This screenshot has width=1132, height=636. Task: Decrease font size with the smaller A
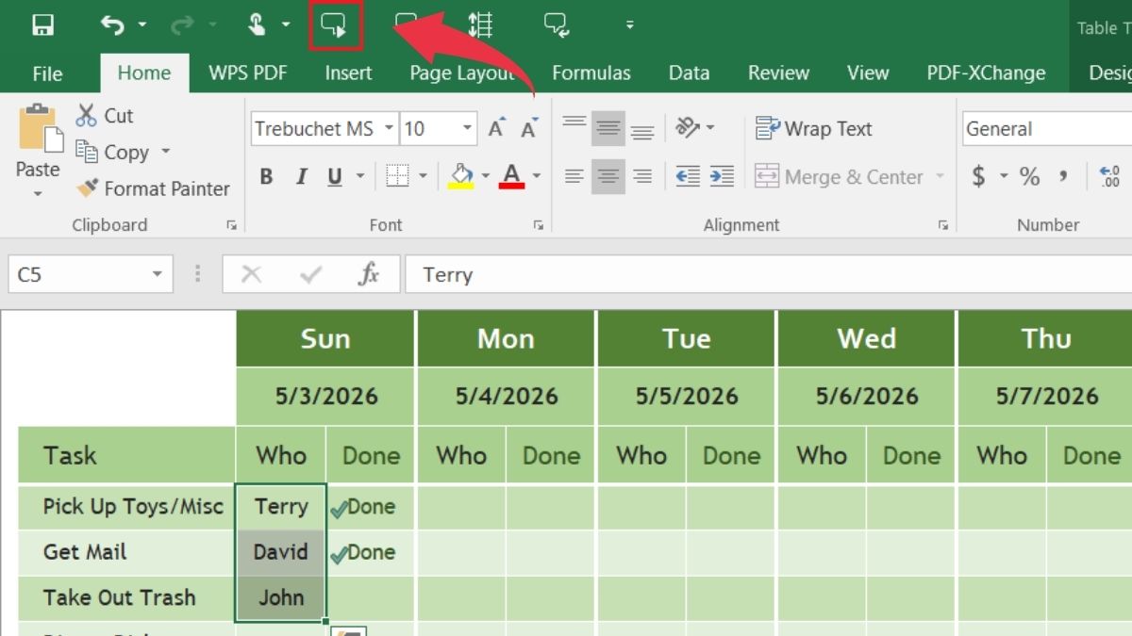coord(529,129)
